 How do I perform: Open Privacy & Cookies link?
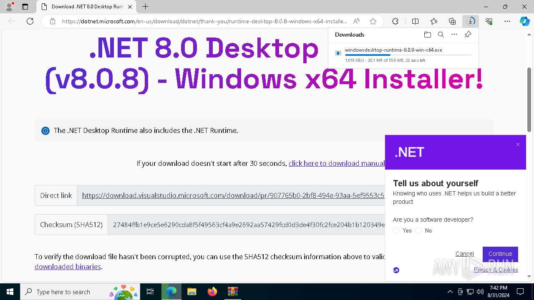point(496,270)
